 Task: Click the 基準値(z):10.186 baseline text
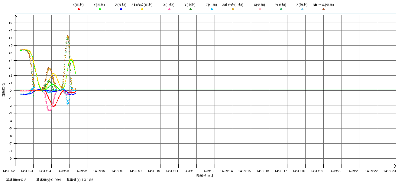[80, 180]
